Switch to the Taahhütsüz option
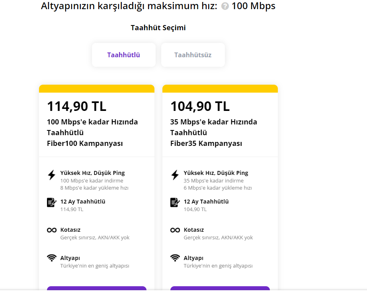The width and height of the screenshot is (367, 291). point(193,54)
